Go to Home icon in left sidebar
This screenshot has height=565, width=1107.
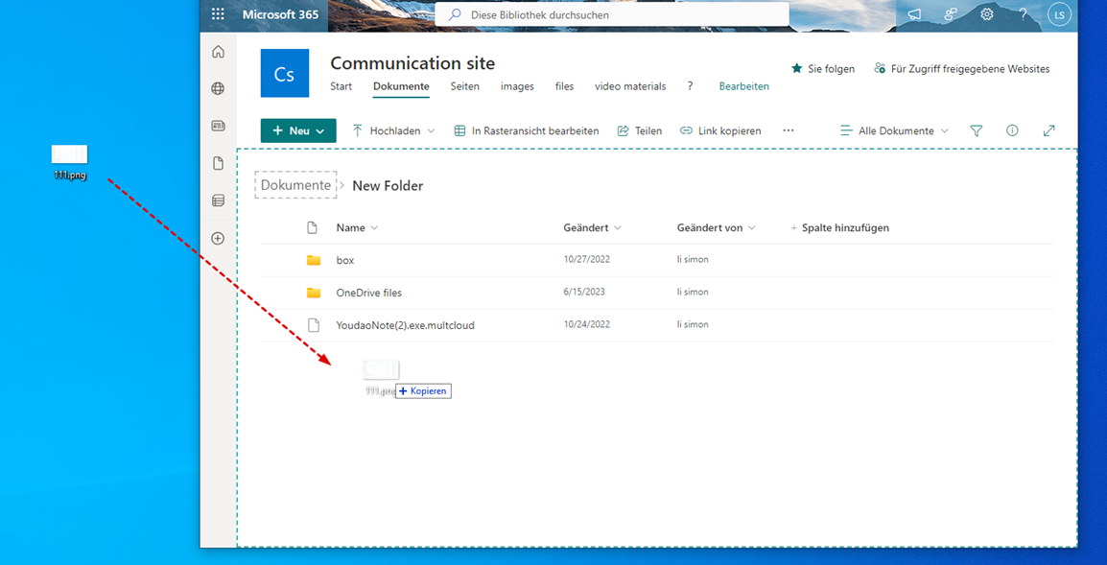click(x=218, y=52)
